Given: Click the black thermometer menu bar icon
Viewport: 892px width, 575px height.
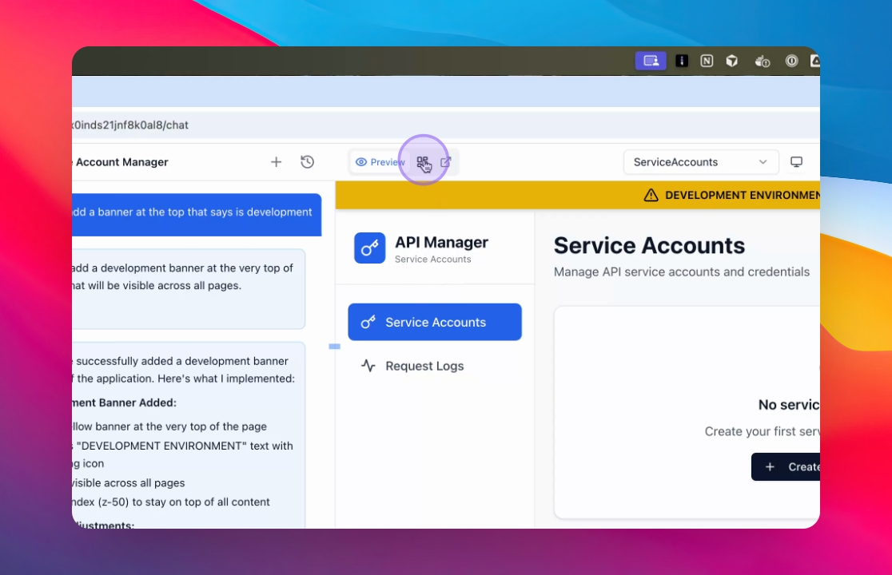Looking at the screenshot, I should (682, 61).
